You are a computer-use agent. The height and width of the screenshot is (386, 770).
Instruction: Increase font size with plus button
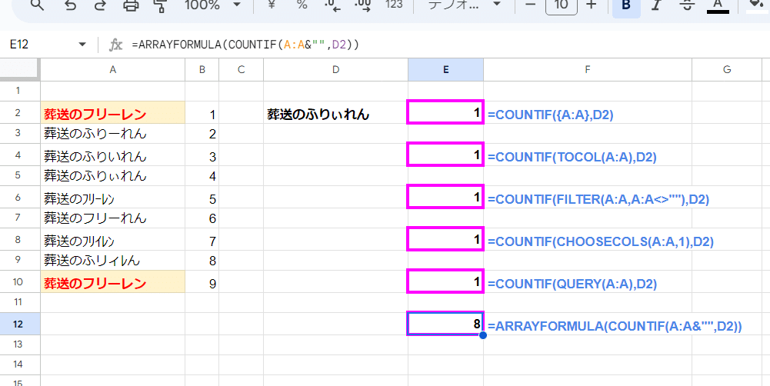[x=592, y=5]
